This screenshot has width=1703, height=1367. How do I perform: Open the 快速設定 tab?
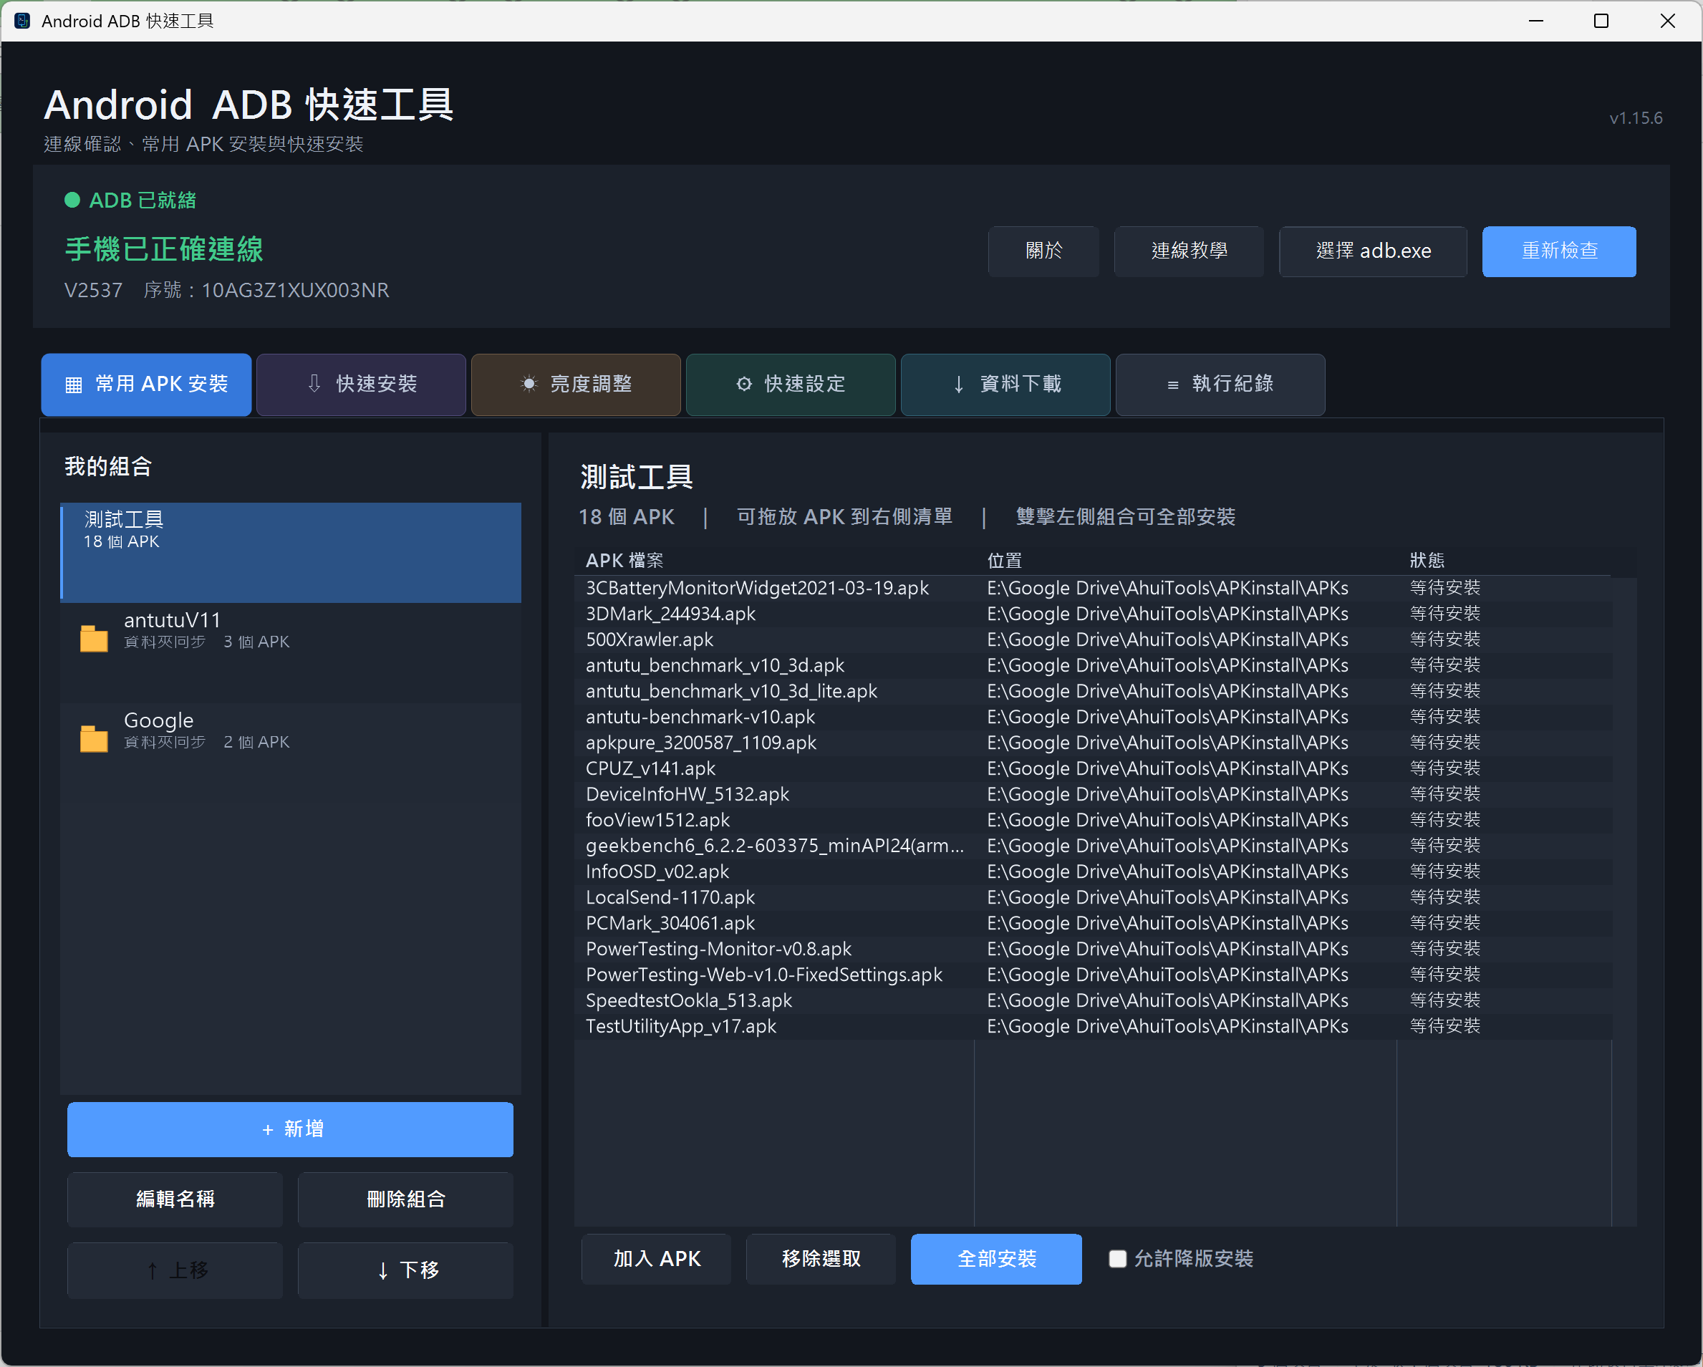click(x=791, y=385)
